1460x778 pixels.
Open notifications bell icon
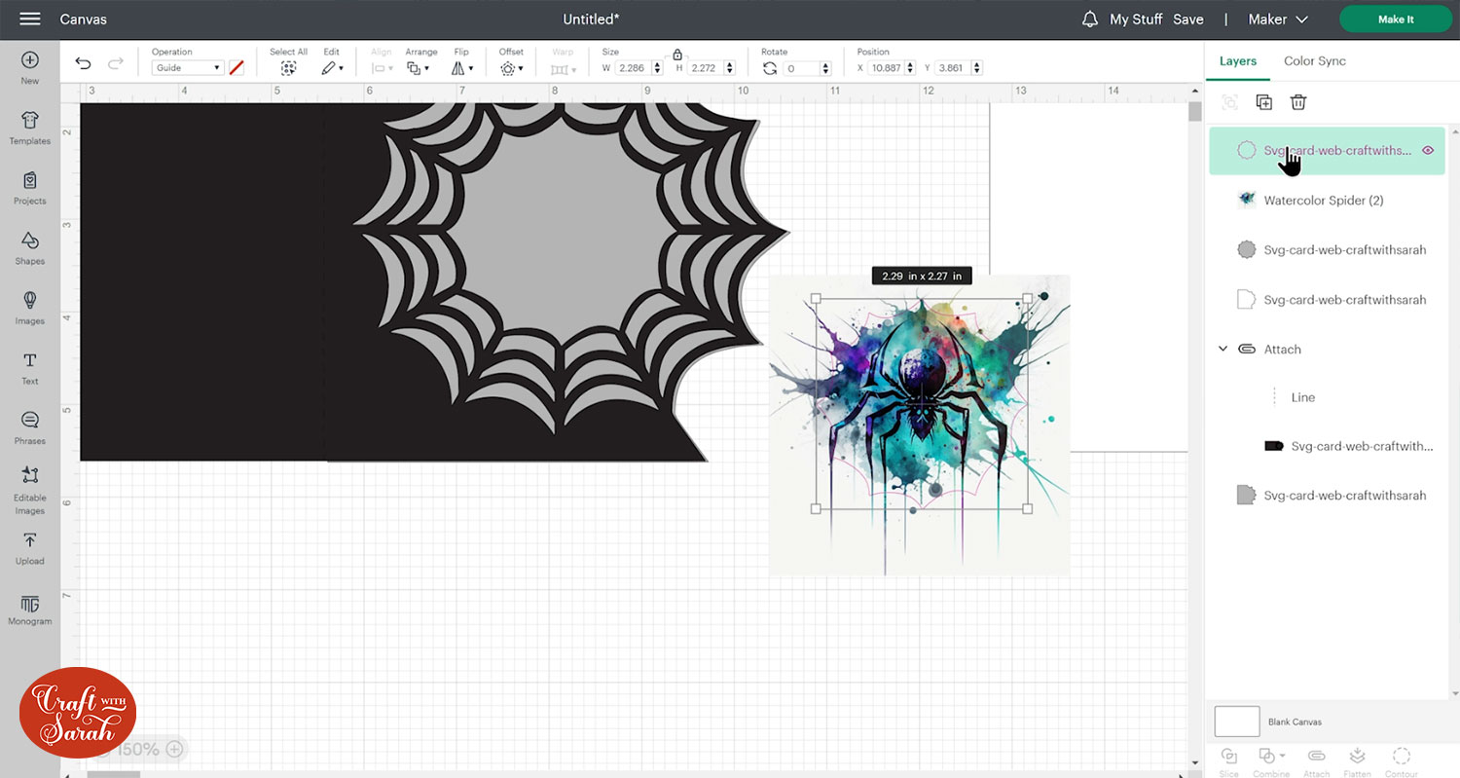click(x=1090, y=19)
